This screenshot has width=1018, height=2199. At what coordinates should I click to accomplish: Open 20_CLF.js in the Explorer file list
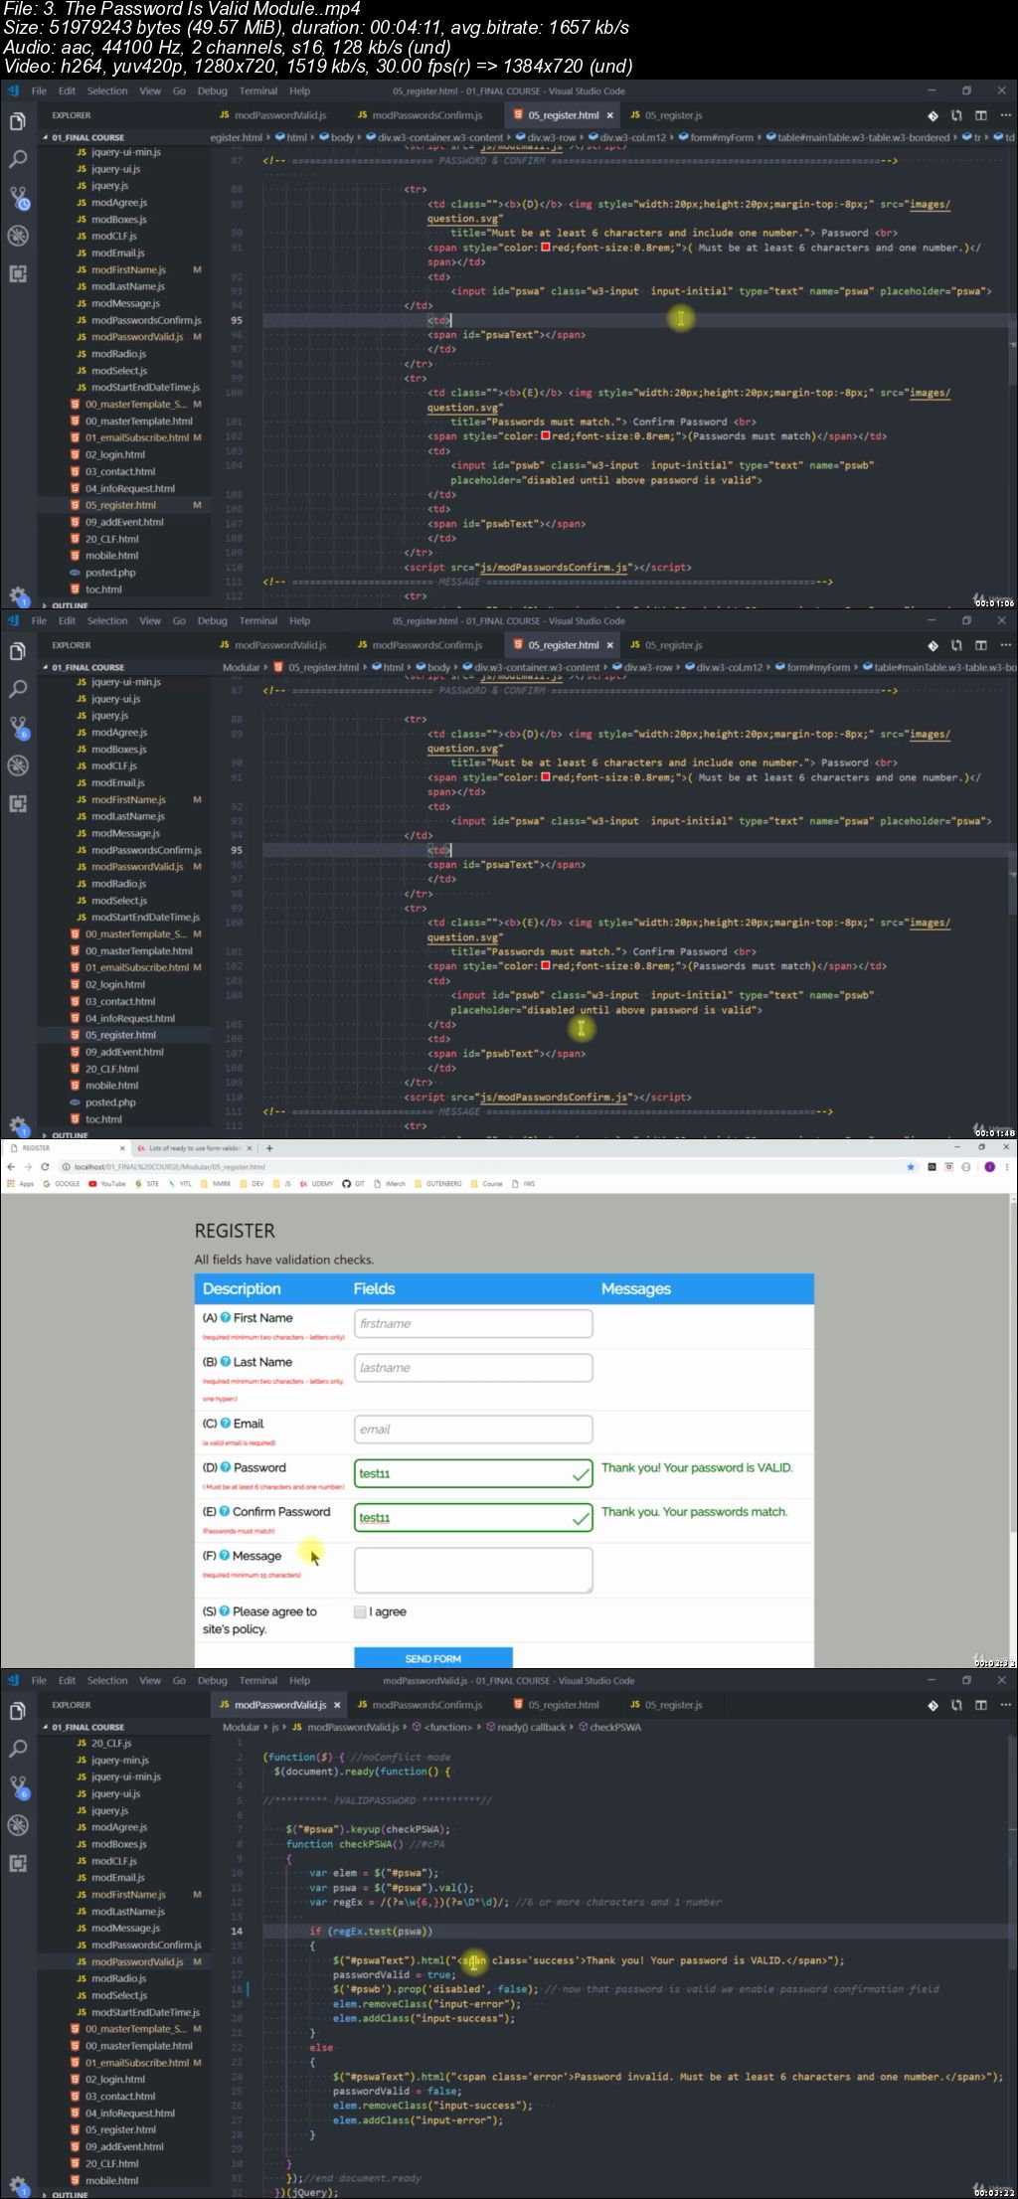click(111, 1744)
